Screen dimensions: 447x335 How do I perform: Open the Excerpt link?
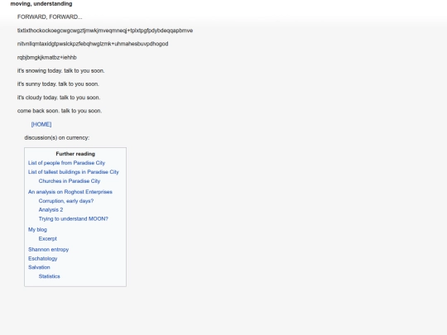[48, 239]
